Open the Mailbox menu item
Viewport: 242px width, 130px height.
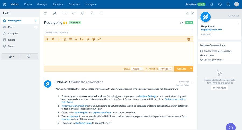(15, 4)
